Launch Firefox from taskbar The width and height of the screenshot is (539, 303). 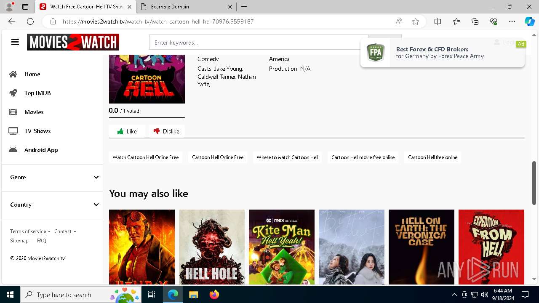click(x=214, y=295)
